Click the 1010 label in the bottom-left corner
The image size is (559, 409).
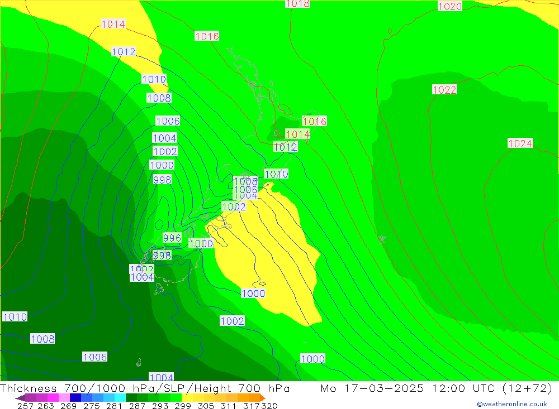pos(15,317)
